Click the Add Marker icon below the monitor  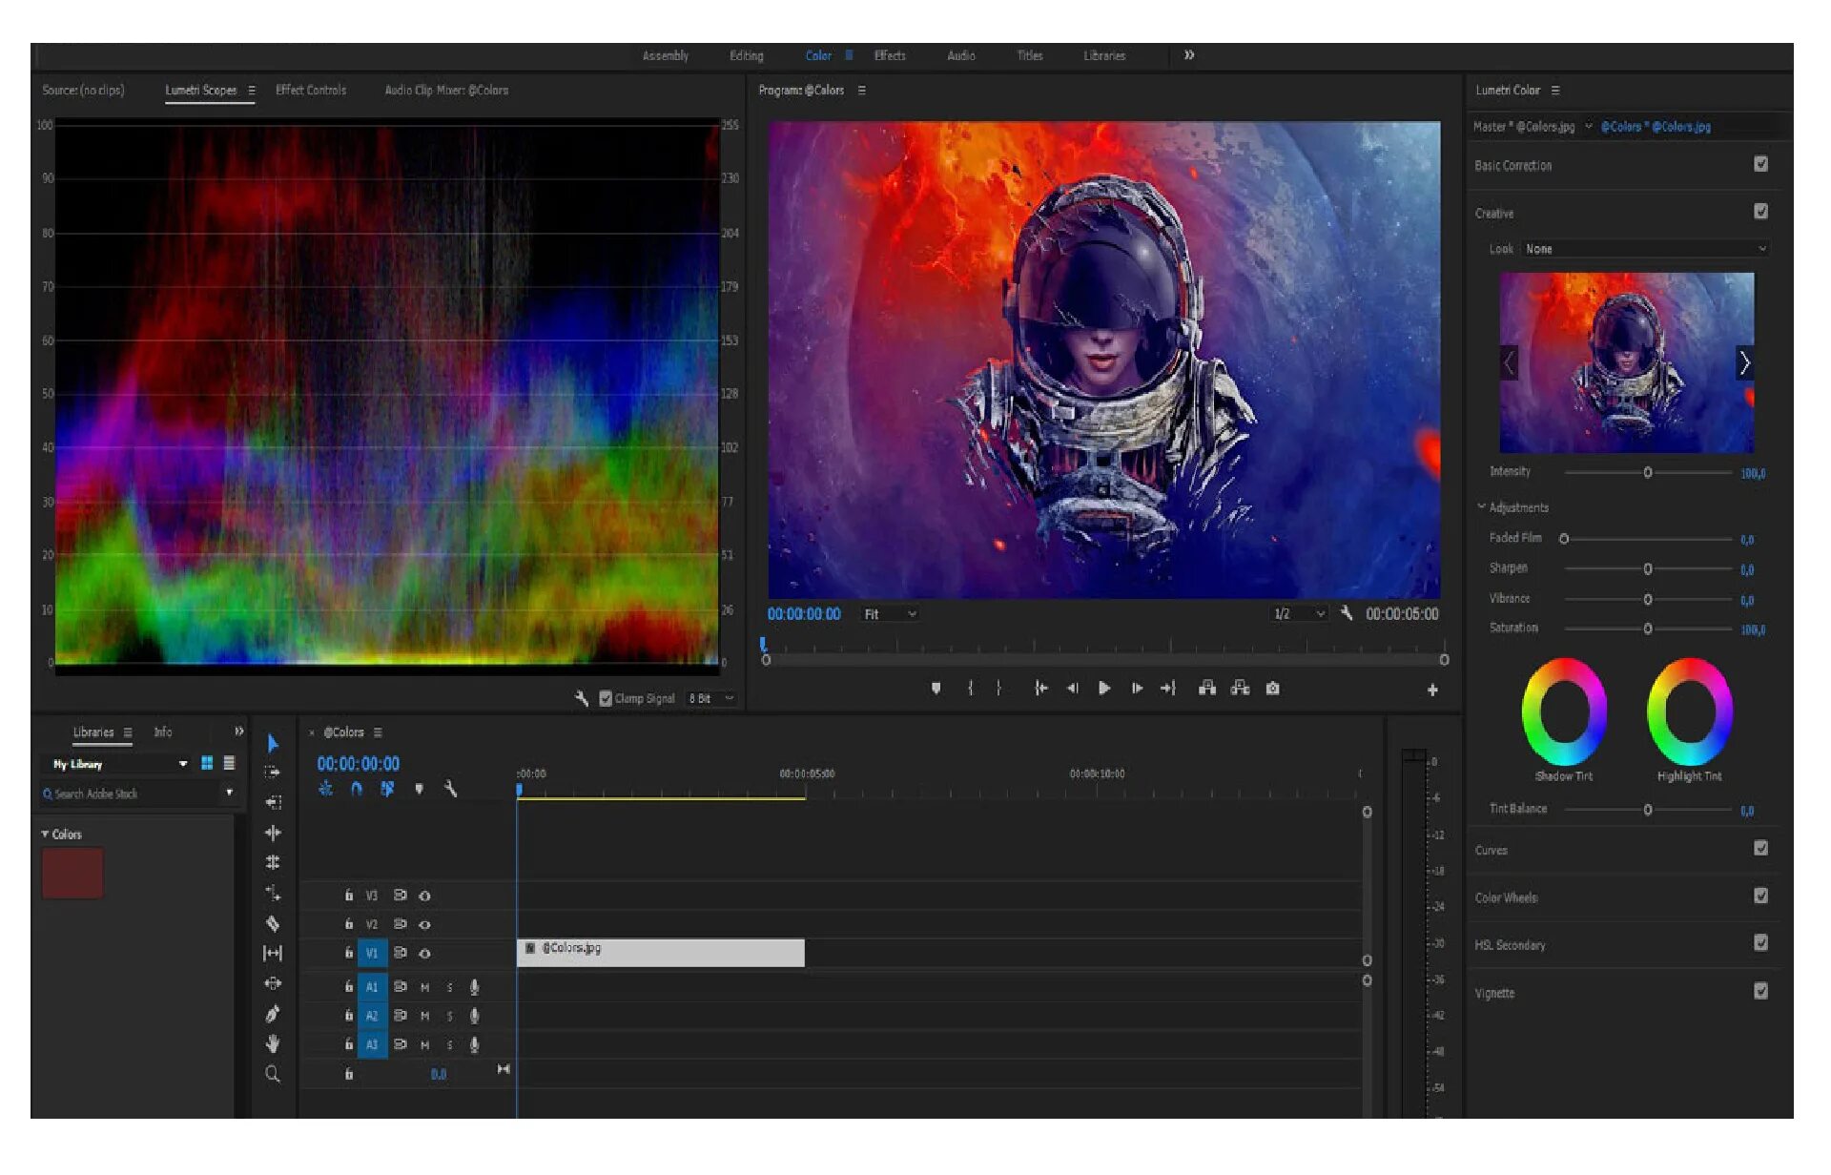pos(936,688)
